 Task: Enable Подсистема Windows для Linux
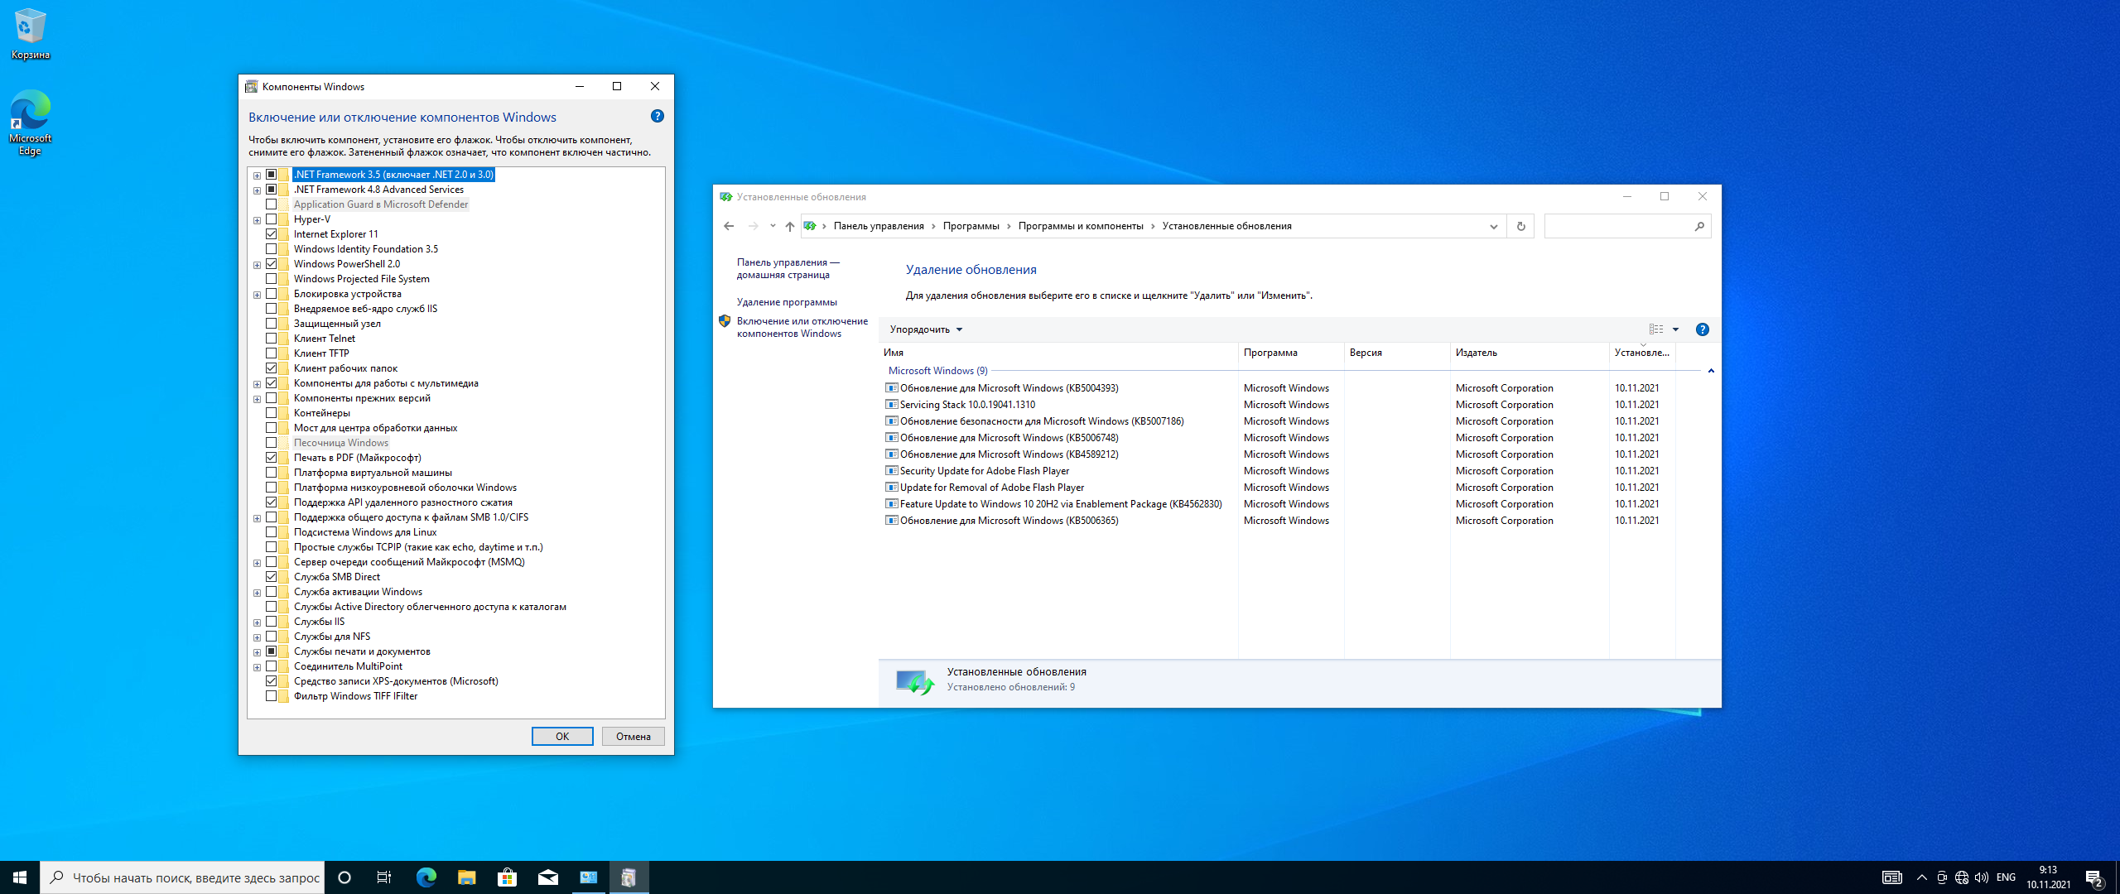(271, 532)
